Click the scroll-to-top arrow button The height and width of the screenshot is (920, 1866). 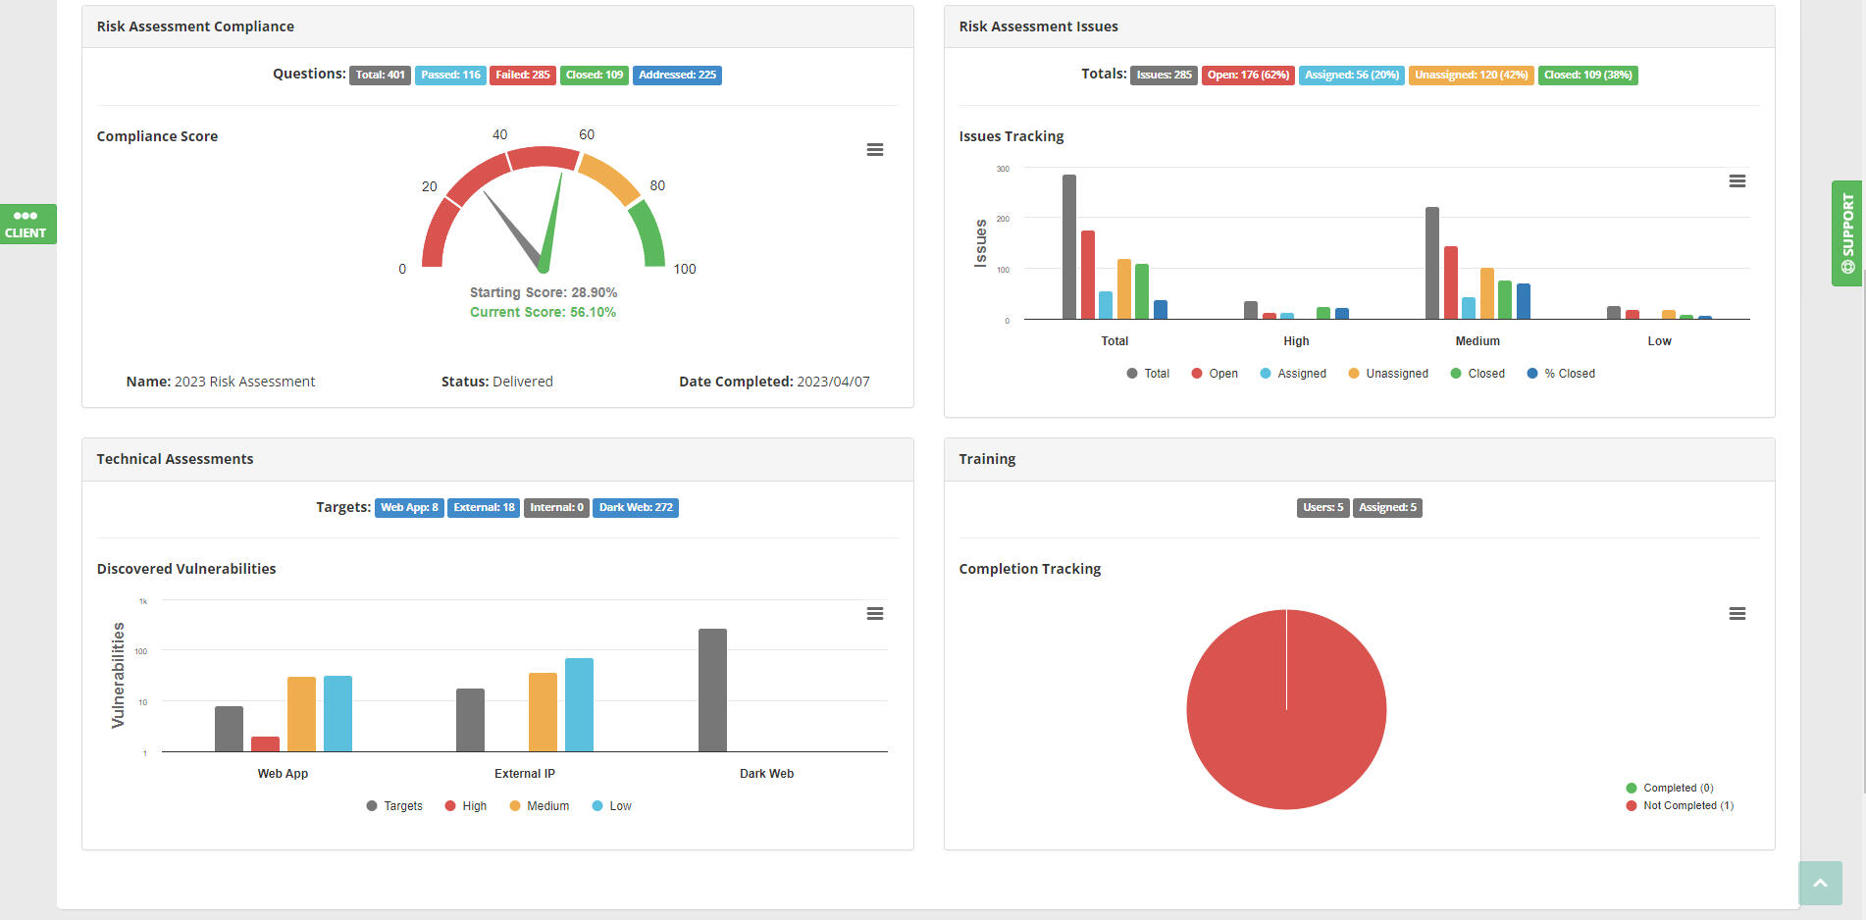[1819, 883]
